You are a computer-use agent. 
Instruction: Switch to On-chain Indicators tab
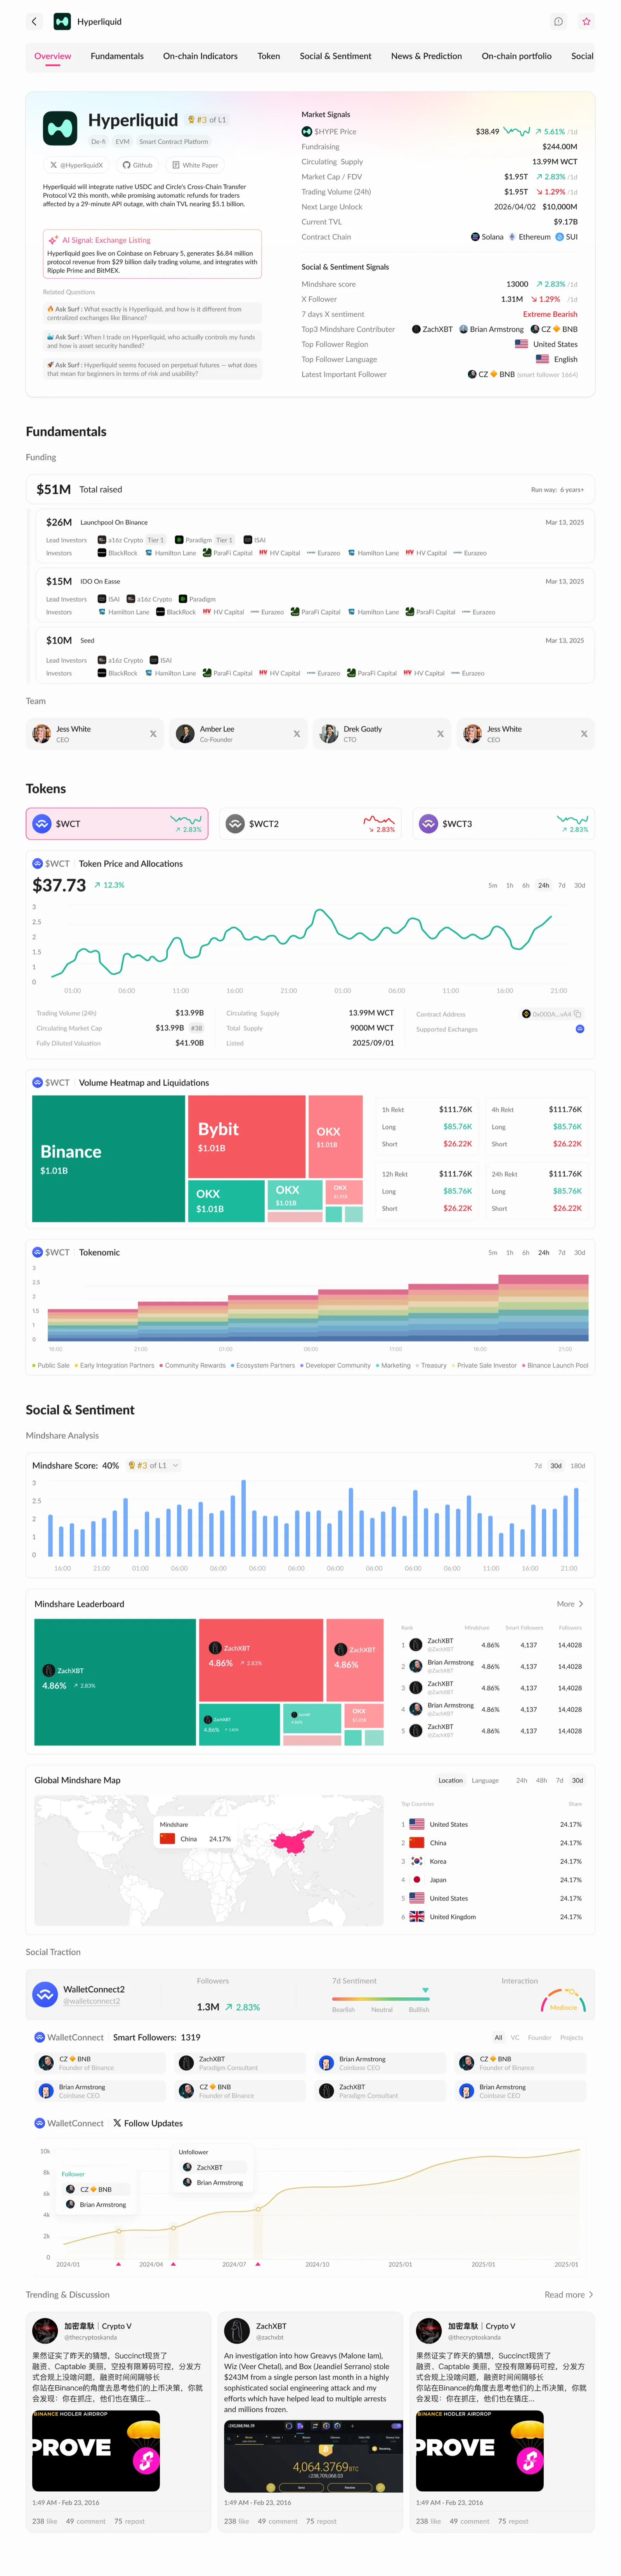[x=200, y=56]
